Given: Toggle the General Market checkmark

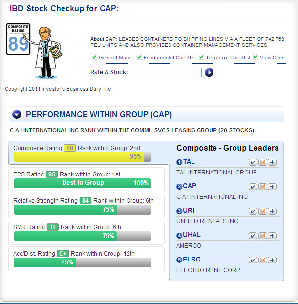Looking at the screenshot, I should (94, 57).
